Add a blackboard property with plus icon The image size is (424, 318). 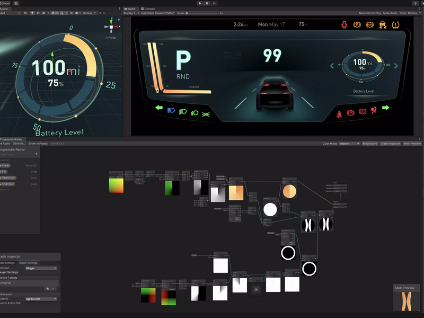(36, 154)
